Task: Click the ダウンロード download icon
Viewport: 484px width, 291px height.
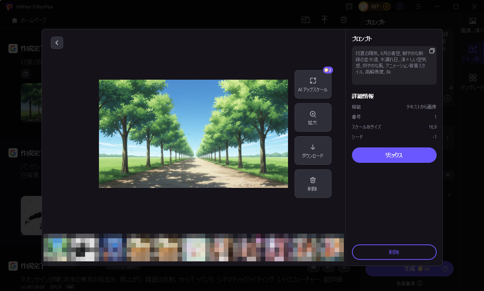Action: point(313,147)
